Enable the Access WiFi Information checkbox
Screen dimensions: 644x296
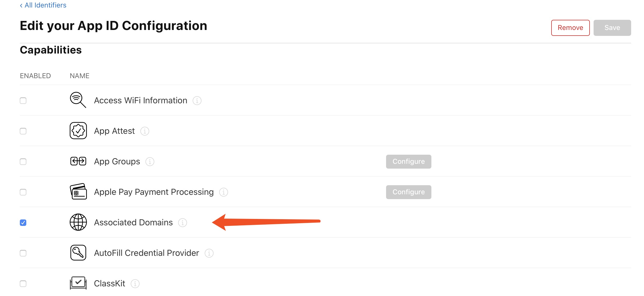pos(23,101)
